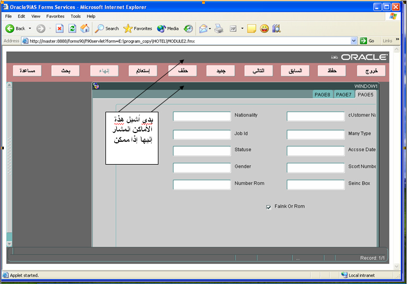Expand the address bar dropdown arrow

coord(354,41)
